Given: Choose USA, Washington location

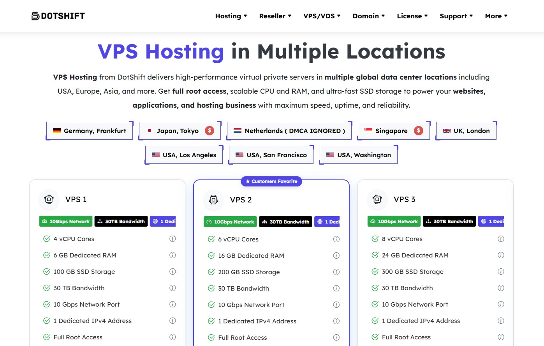Looking at the screenshot, I should click(x=359, y=155).
